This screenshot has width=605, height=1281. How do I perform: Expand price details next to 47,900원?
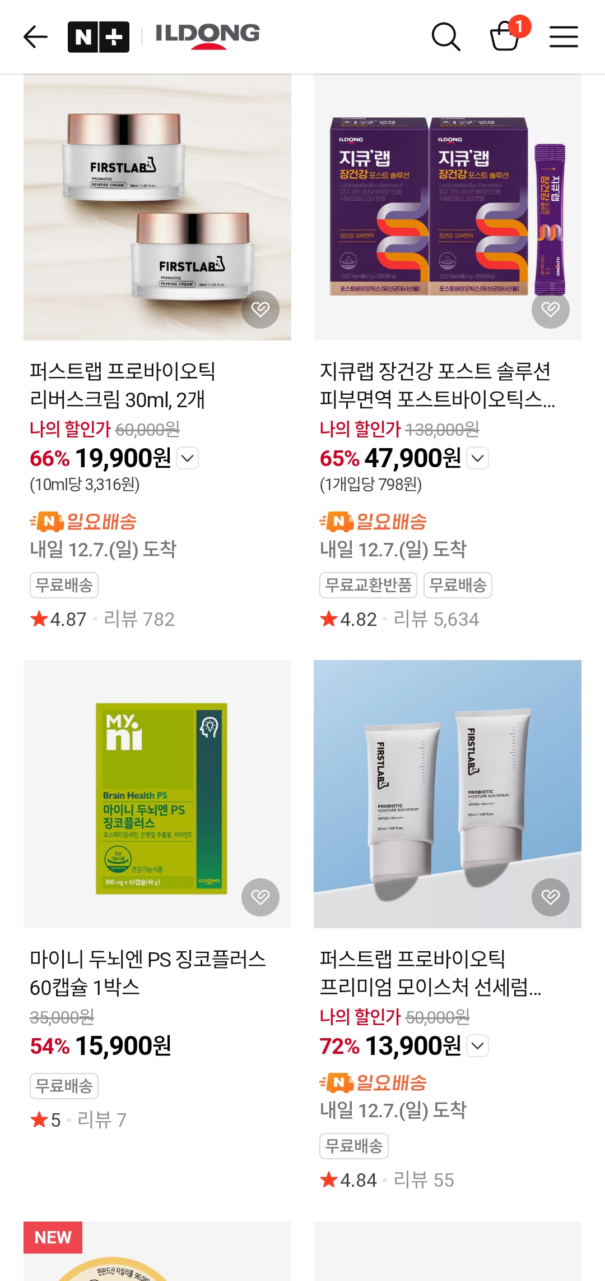(478, 458)
